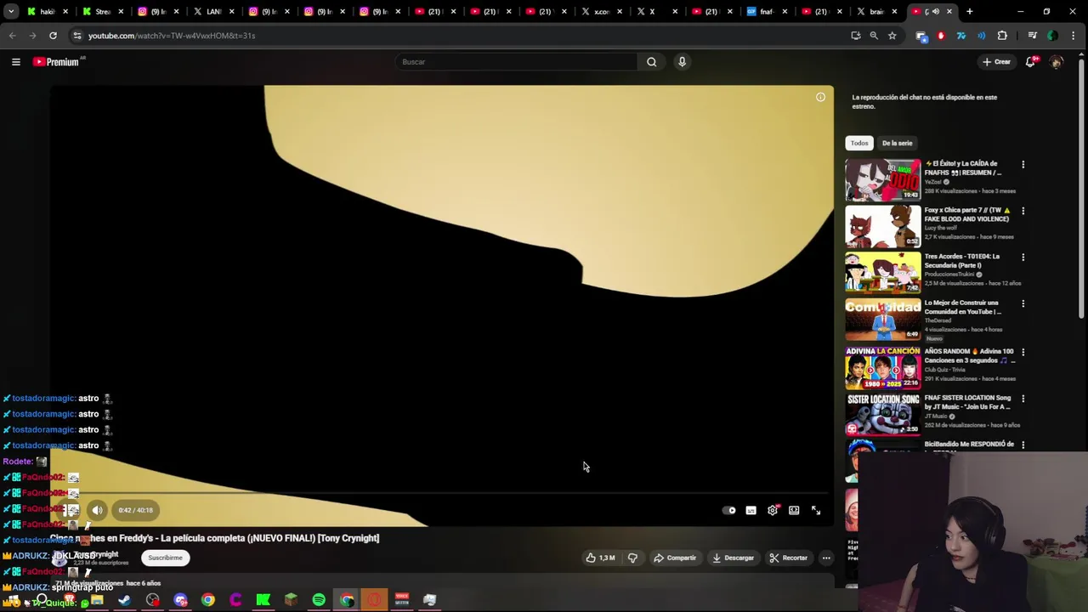The height and width of the screenshot is (612, 1088).
Task: Install app icon in address bar
Action: click(x=856, y=36)
